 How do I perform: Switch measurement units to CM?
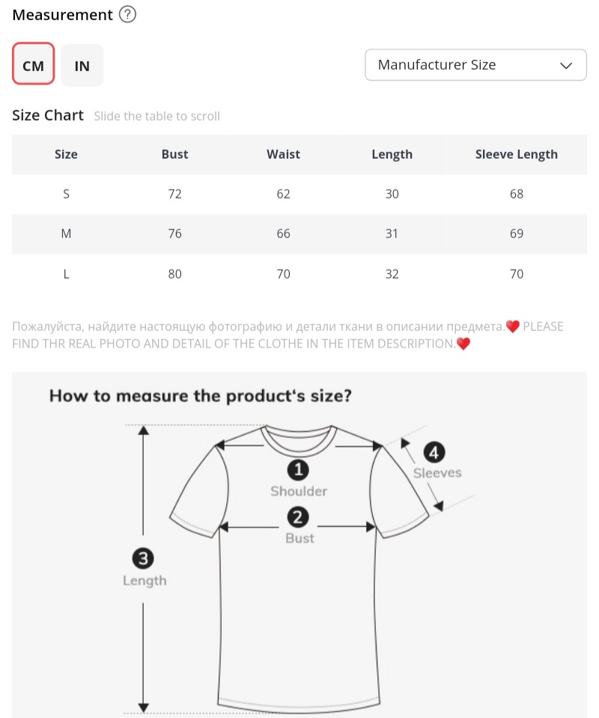(x=34, y=65)
